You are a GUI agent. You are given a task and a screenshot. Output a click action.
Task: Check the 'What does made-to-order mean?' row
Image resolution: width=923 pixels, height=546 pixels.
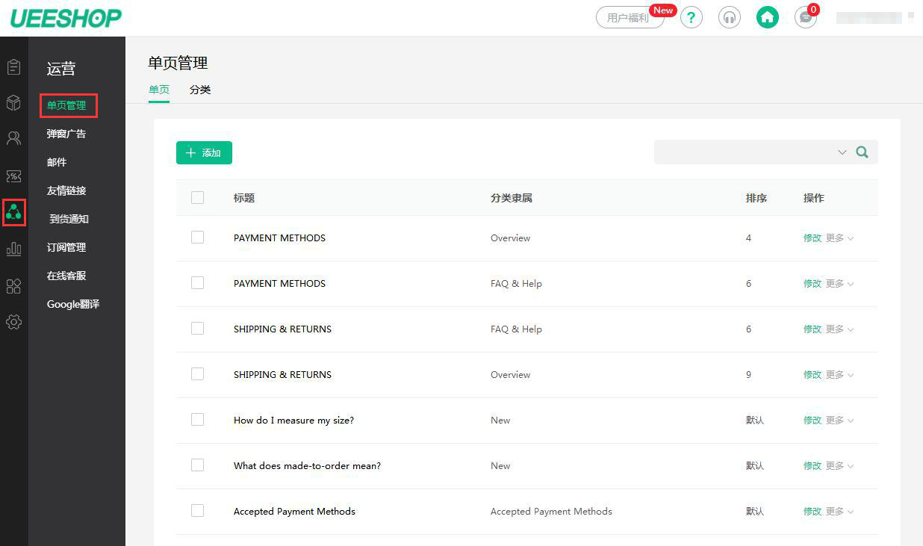point(197,465)
